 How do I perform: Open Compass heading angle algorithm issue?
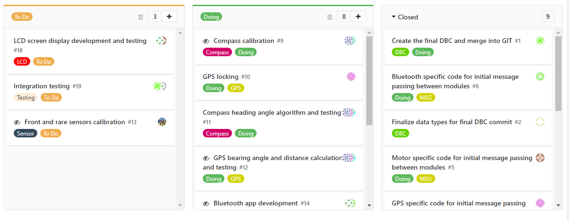coord(272,112)
